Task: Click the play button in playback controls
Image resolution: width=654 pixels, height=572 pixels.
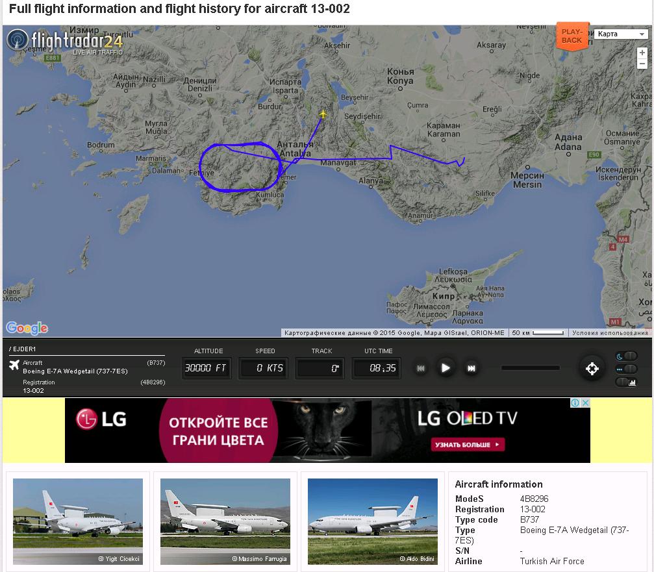Action: click(x=446, y=368)
